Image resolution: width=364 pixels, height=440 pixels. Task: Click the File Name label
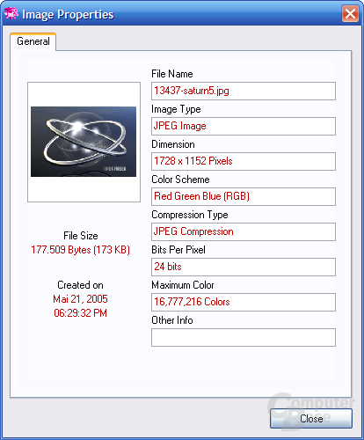pos(172,74)
